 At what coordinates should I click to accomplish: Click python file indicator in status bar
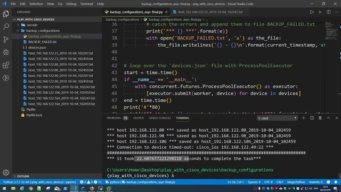click(x=112, y=182)
